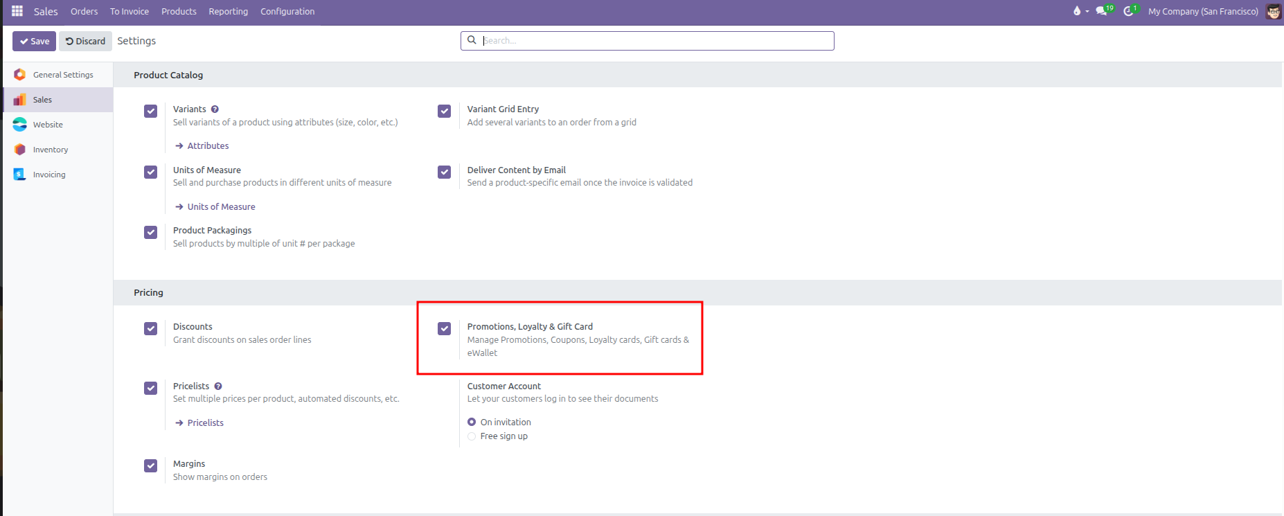Click the Customer Account setting label

click(504, 386)
